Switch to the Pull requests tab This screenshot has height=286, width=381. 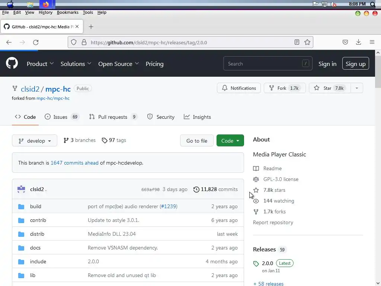point(113,117)
